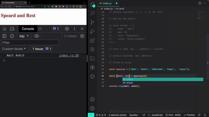Open the VS Code notifications bell
The image size is (209, 117).
pyautogui.click(x=205, y=115)
